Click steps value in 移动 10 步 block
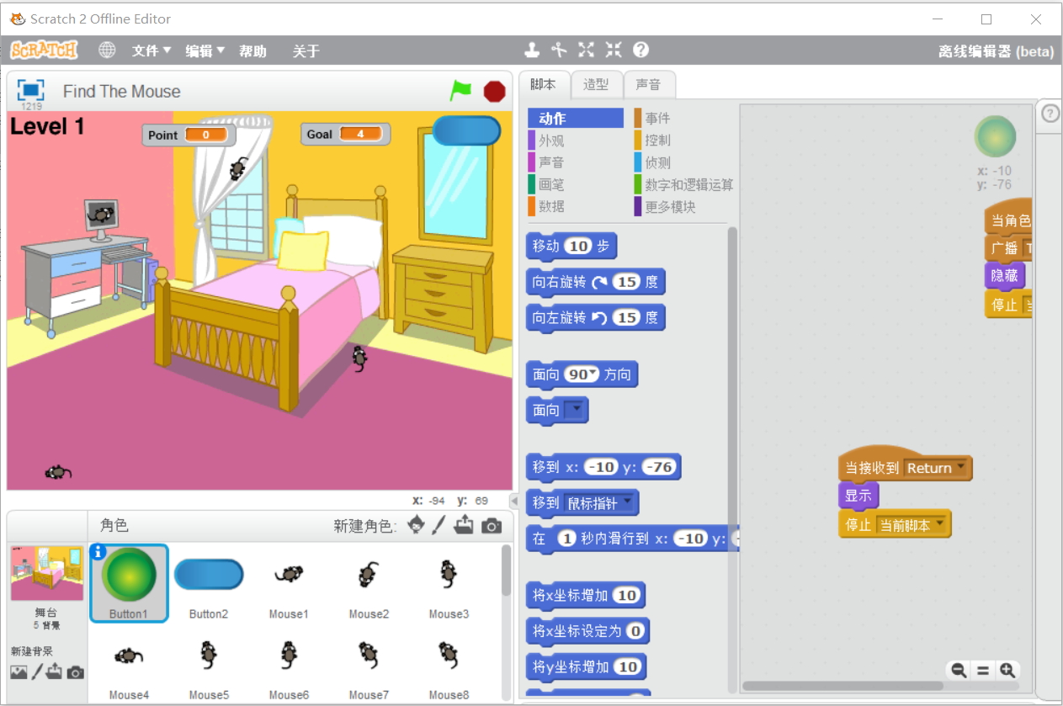This screenshot has width=1063, height=706. pyautogui.click(x=578, y=246)
